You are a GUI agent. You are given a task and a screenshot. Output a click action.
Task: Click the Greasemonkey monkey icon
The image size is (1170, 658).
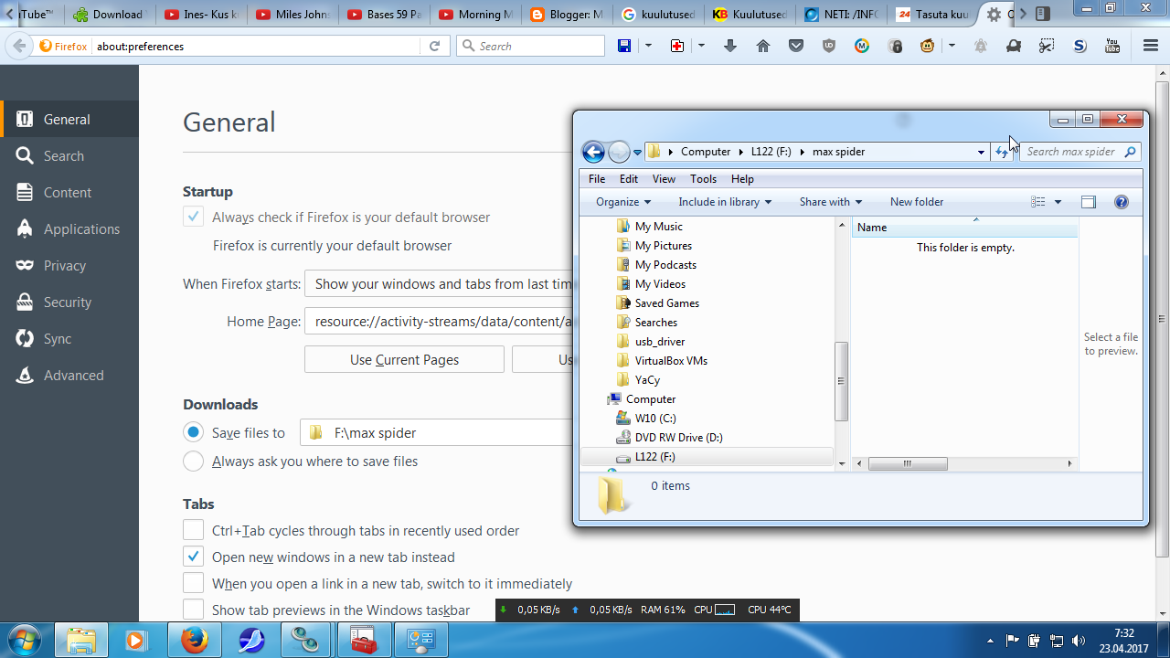tap(928, 46)
